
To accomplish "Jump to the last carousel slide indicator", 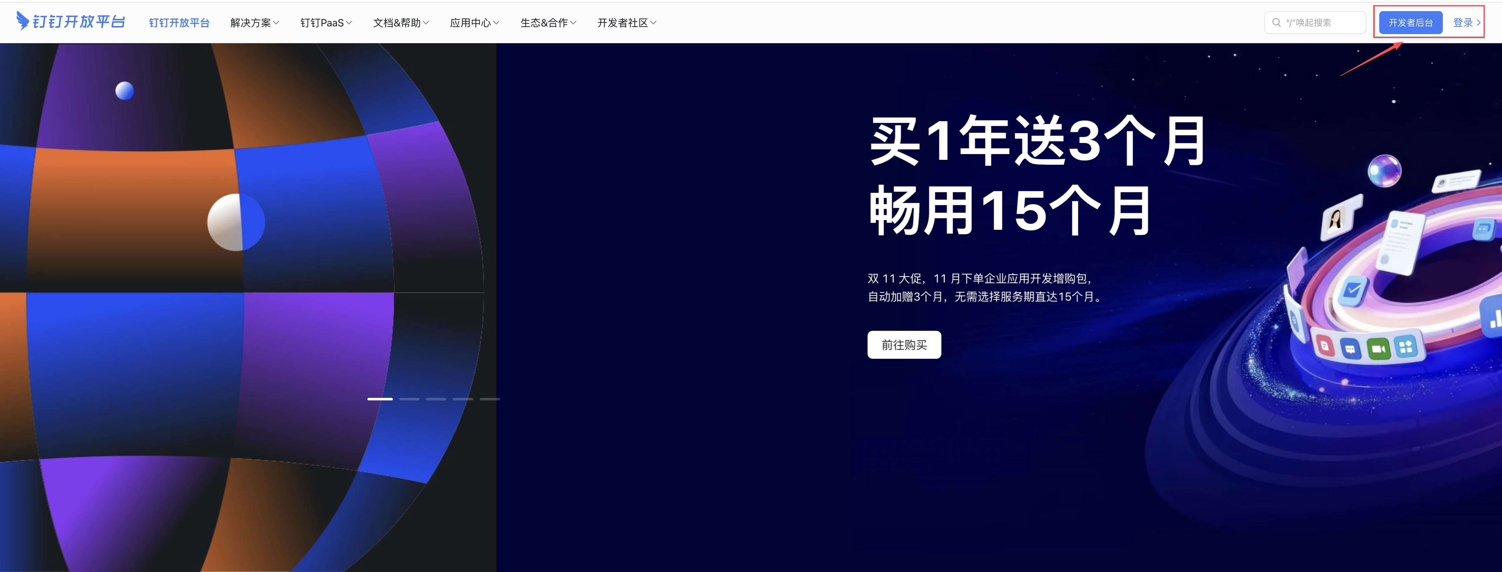I will (489, 399).
